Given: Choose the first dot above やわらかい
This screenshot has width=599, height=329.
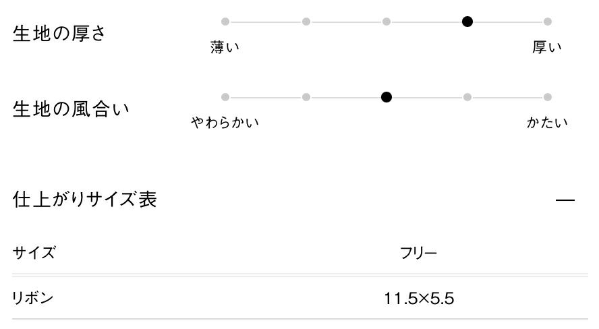Looking at the screenshot, I should coord(225,97).
